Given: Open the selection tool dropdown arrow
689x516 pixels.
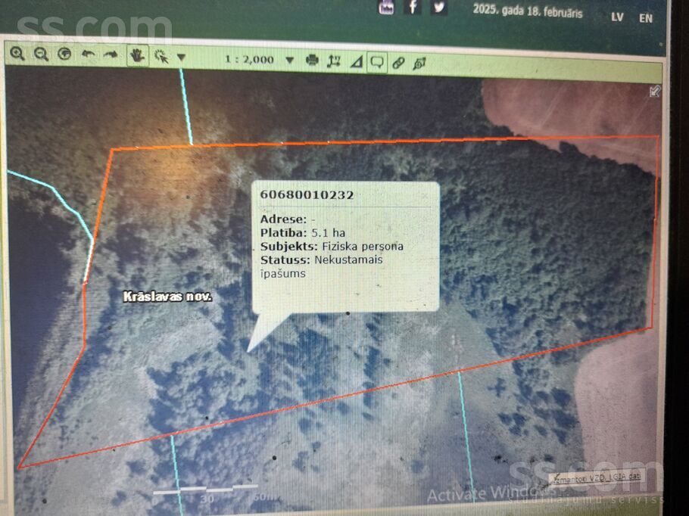Looking at the screenshot, I should point(181,57).
